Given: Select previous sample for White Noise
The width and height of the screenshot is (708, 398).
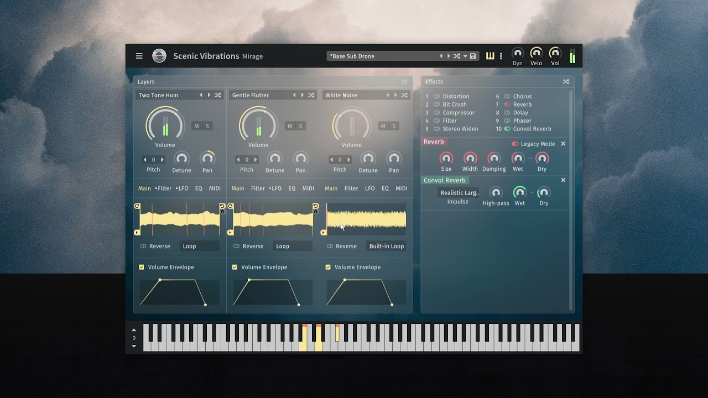Looking at the screenshot, I should [x=387, y=95].
